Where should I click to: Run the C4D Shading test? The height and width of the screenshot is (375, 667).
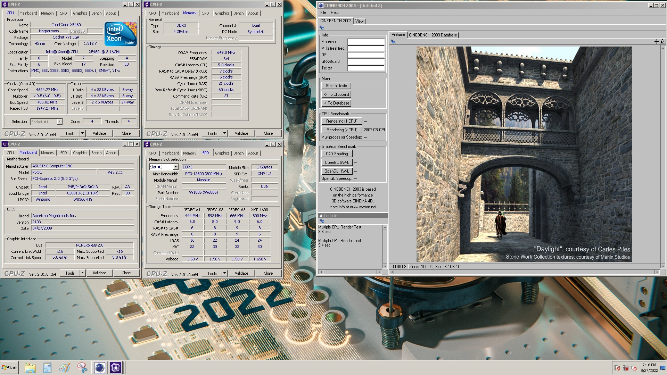pyautogui.click(x=337, y=154)
